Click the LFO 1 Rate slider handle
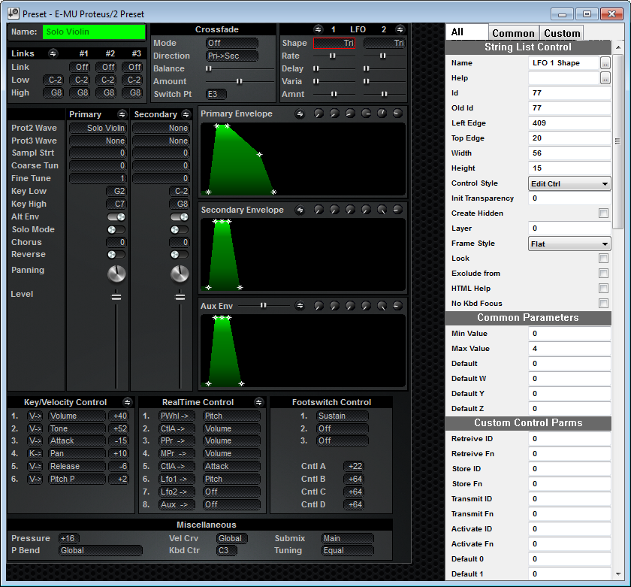Image resolution: width=631 pixels, height=587 pixels. tap(332, 56)
